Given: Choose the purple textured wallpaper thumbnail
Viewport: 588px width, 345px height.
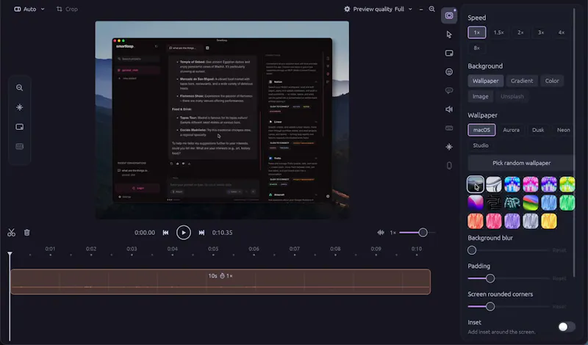Looking at the screenshot, I should coord(512,221).
